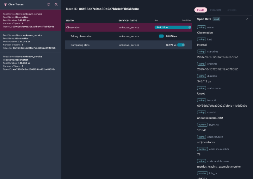The image size is (253, 179).
Task: Open the Links(0) tab
Action: [x=231, y=10]
